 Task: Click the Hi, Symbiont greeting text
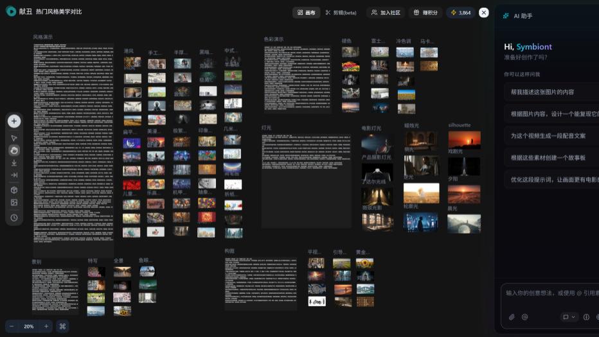tap(528, 47)
